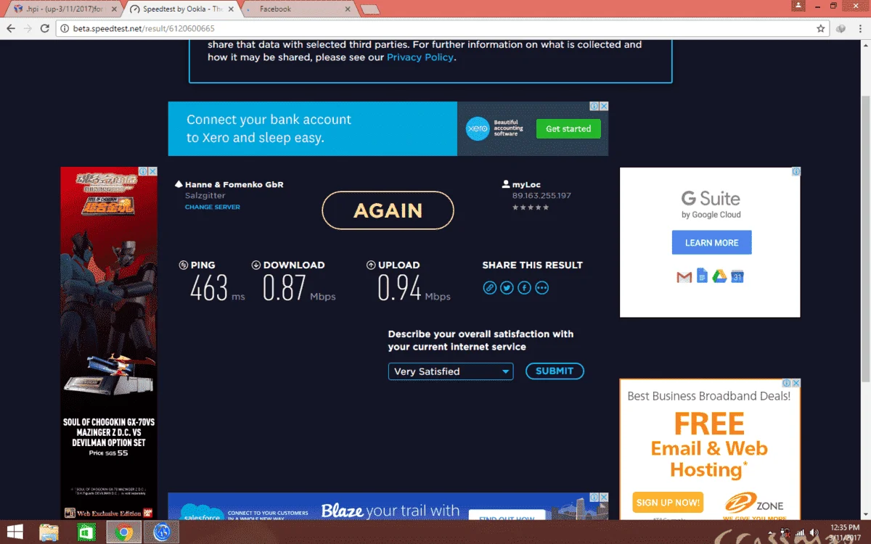
Task: Close the Facebook tab
Action: pyautogui.click(x=348, y=9)
